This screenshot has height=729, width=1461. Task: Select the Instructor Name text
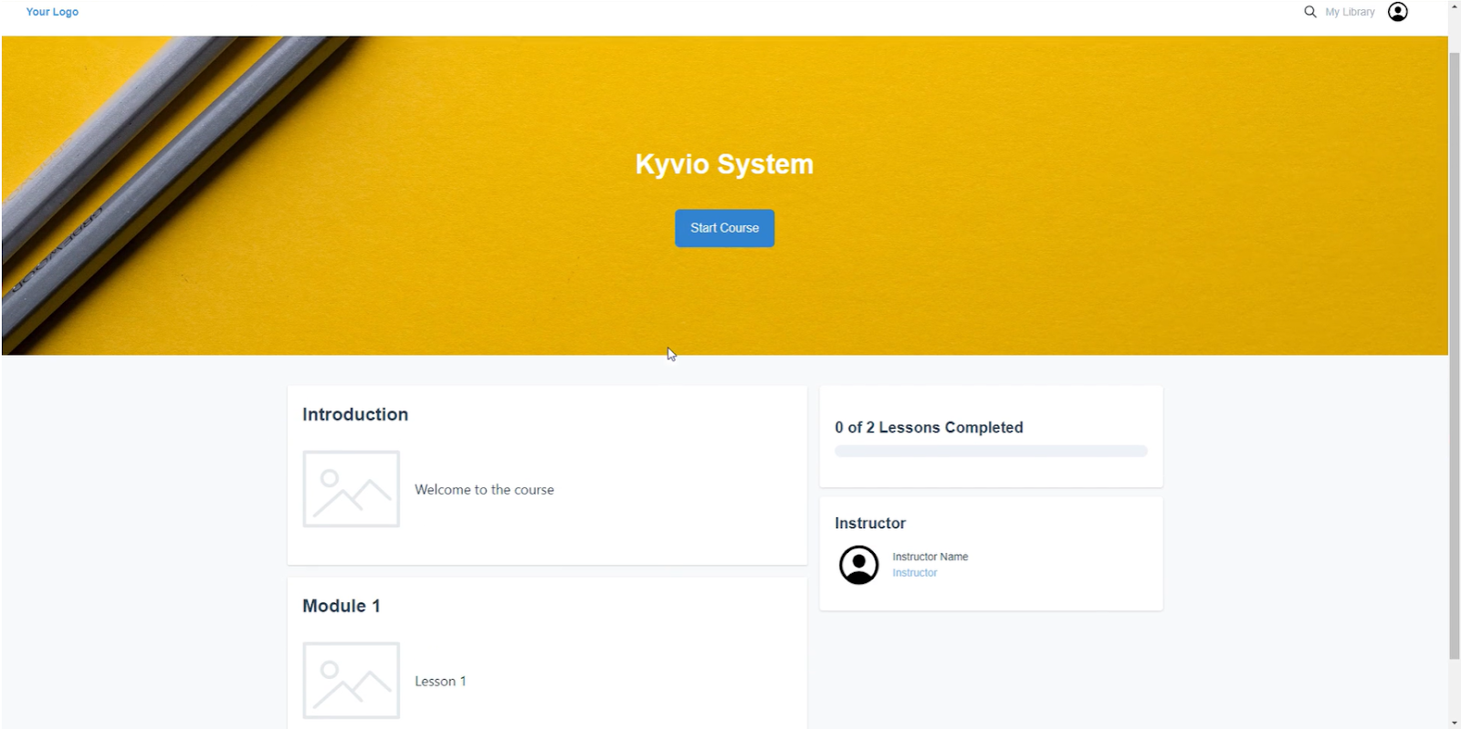[930, 557]
